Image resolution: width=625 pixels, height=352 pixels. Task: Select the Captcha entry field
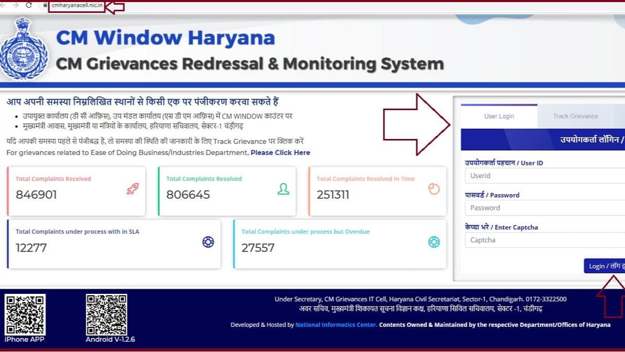pyautogui.click(x=545, y=240)
